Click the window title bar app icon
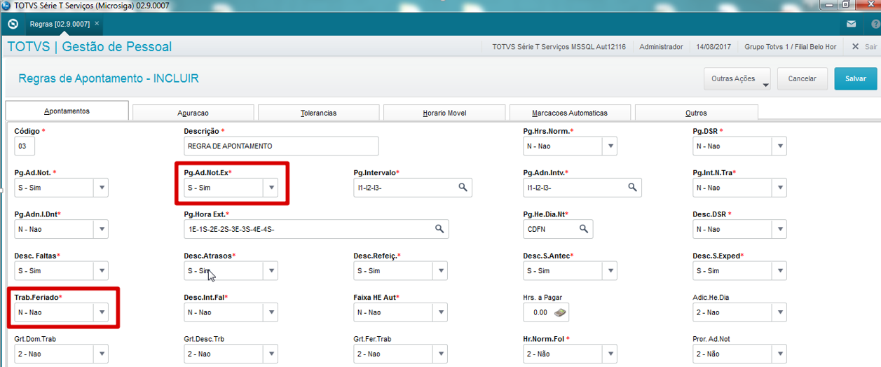 6,5
